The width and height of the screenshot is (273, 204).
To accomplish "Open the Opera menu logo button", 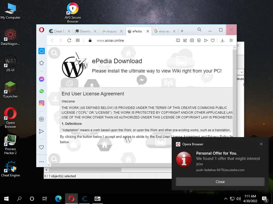I will [41, 30].
